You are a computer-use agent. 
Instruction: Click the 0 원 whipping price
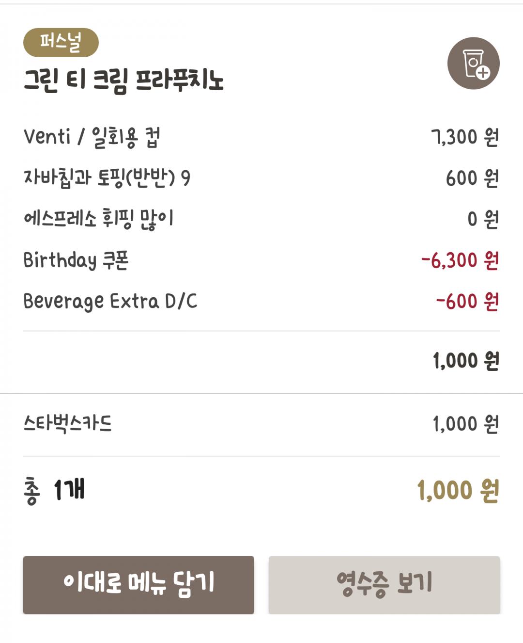pos(482,219)
